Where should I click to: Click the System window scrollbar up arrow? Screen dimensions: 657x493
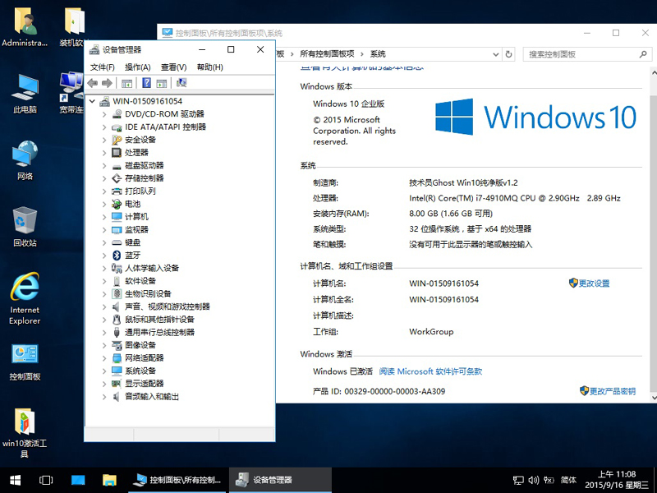pos(653,72)
